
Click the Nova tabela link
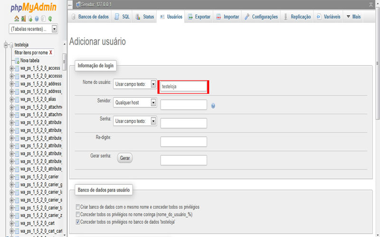click(30, 61)
